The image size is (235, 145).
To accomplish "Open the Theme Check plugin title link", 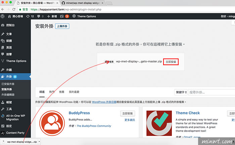I will [x=188, y=113].
